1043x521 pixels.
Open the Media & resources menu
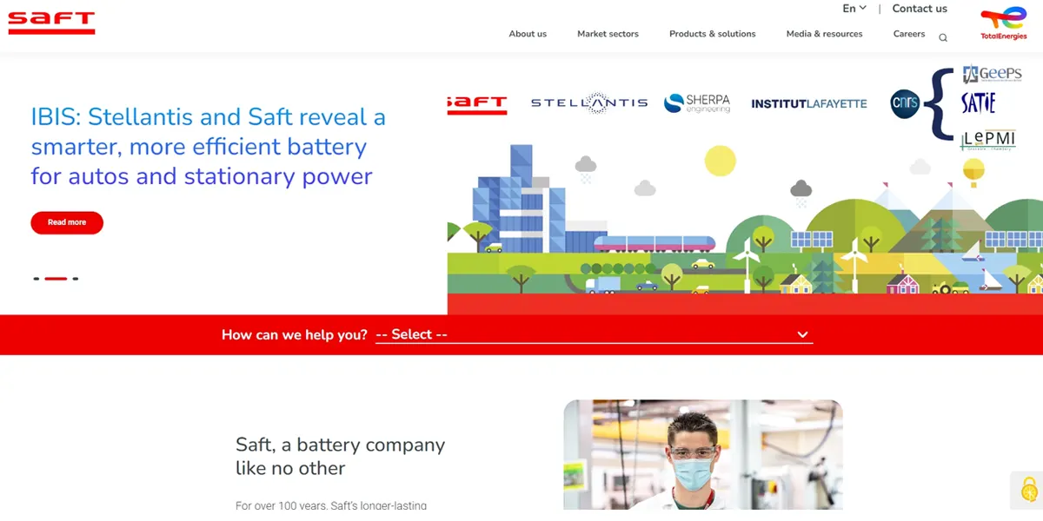(824, 34)
